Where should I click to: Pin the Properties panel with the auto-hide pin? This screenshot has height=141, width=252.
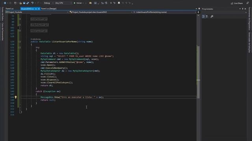point(243,9)
